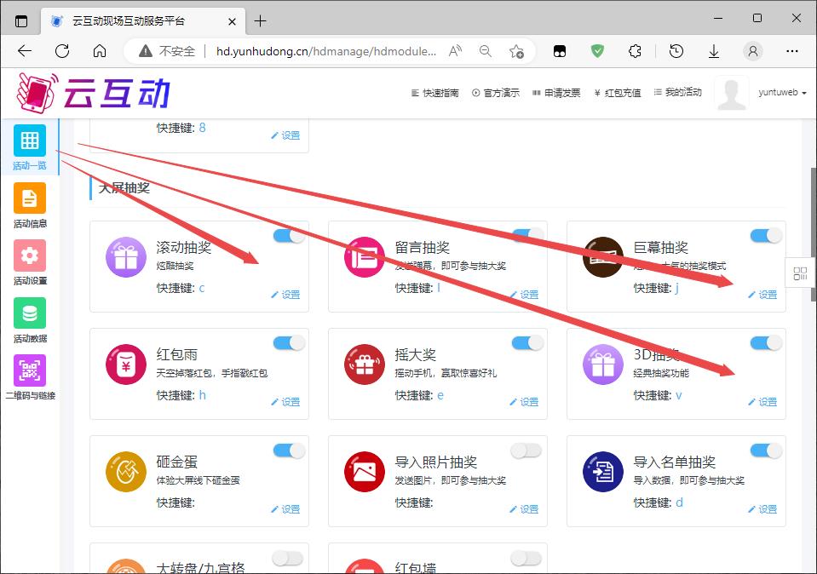
Task: Open the 活动设置 gear icon
Action: 30,255
